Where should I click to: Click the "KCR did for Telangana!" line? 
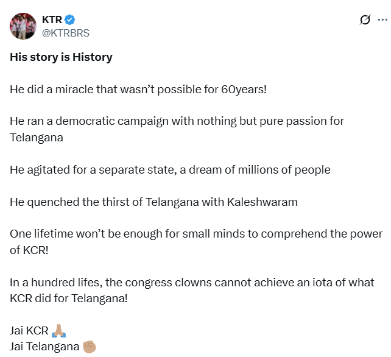click(69, 298)
